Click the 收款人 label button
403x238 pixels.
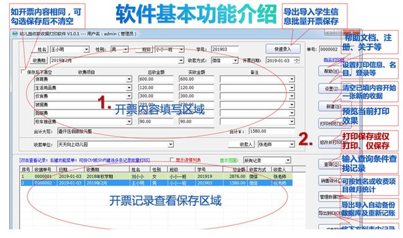coord(242,145)
